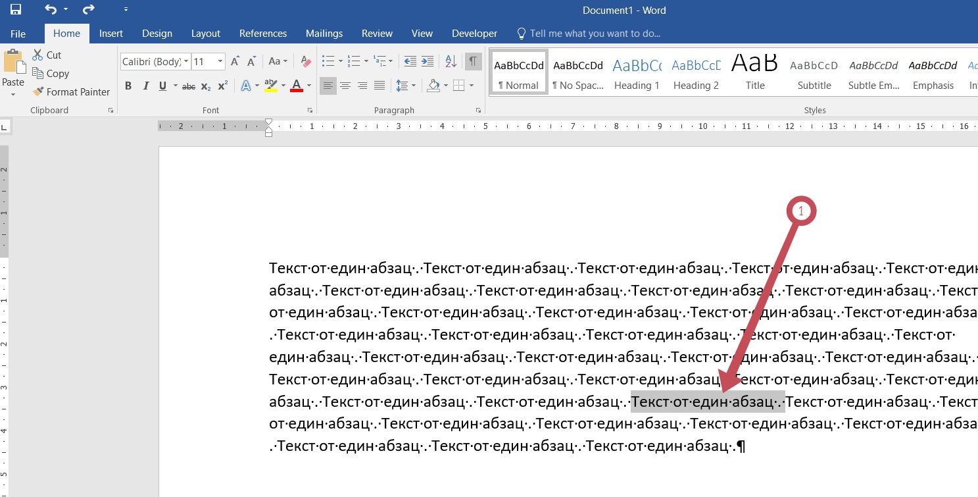The height and width of the screenshot is (497, 978).
Task: Apply the Subtle Emphasis style
Action: point(873,72)
